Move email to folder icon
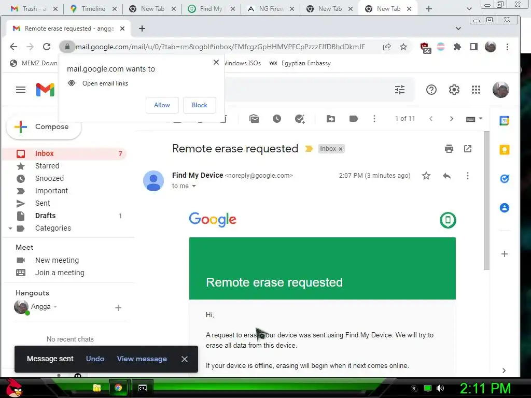 pyautogui.click(x=331, y=119)
